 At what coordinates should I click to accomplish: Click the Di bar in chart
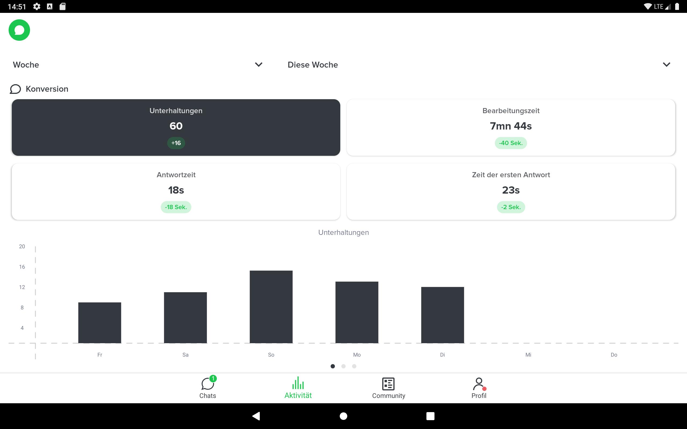(443, 315)
